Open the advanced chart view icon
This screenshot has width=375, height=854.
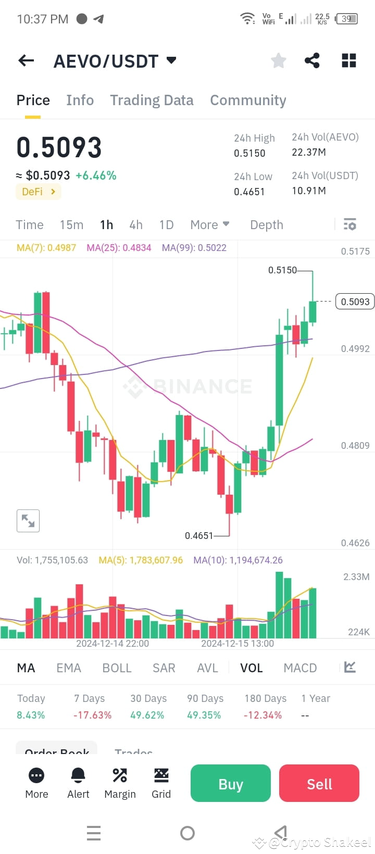(348, 667)
